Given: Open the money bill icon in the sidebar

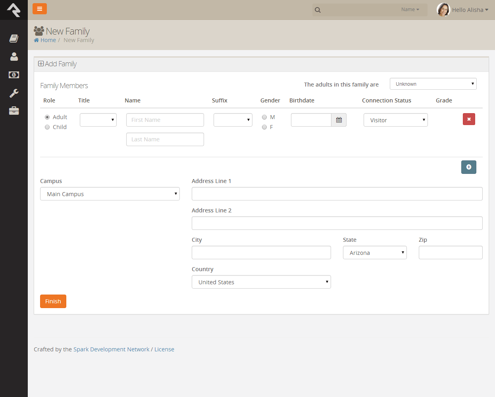Looking at the screenshot, I should pyautogui.click(x=14, y=75).
